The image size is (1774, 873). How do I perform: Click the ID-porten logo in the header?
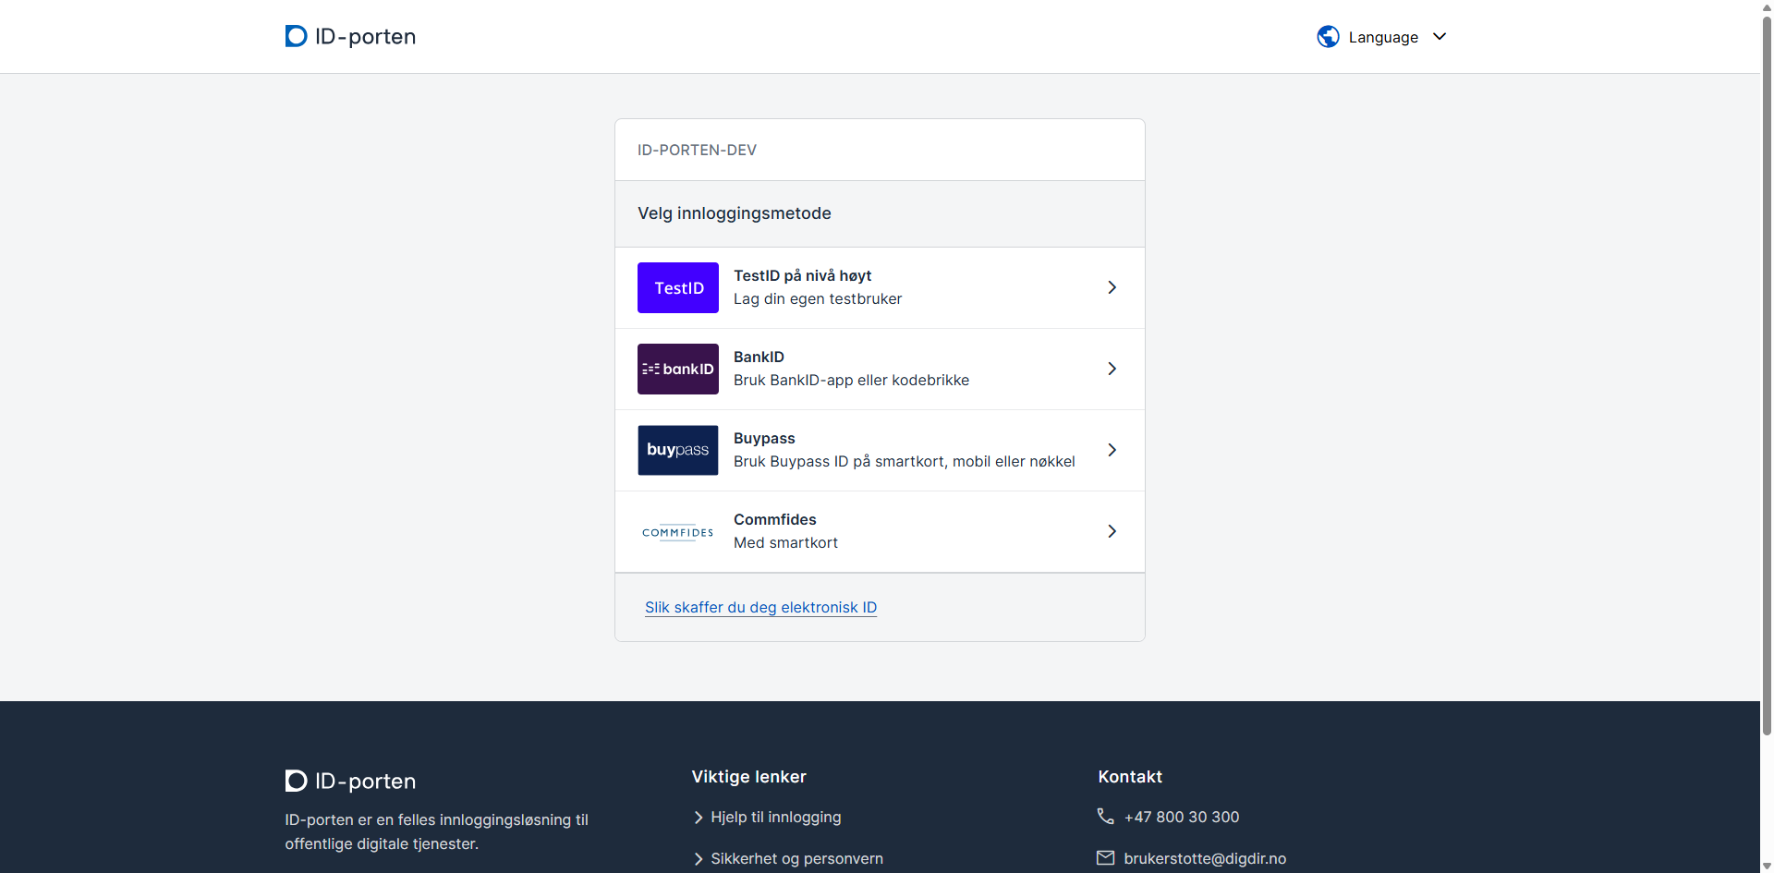[x=350, y=36]
